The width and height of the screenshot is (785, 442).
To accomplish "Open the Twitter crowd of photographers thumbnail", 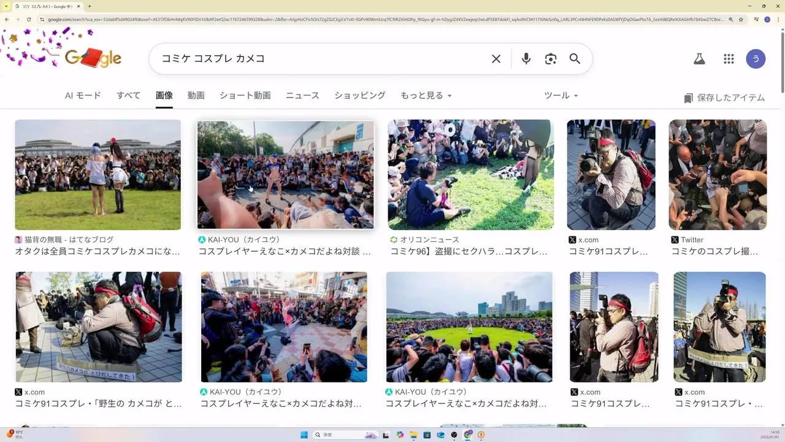I will (x=718, y=175).
